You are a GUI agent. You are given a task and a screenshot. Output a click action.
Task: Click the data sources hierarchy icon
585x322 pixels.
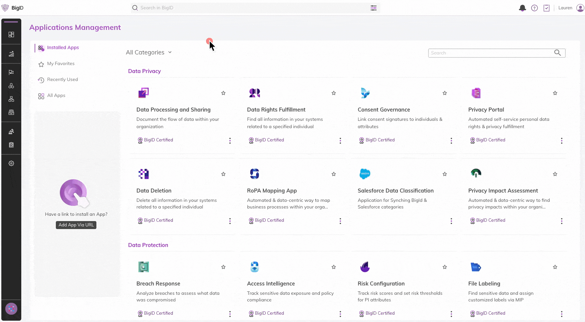(11, 99)
